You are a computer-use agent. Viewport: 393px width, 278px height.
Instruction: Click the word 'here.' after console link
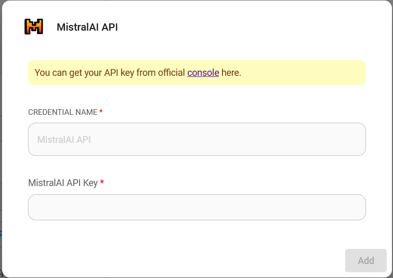231,73
